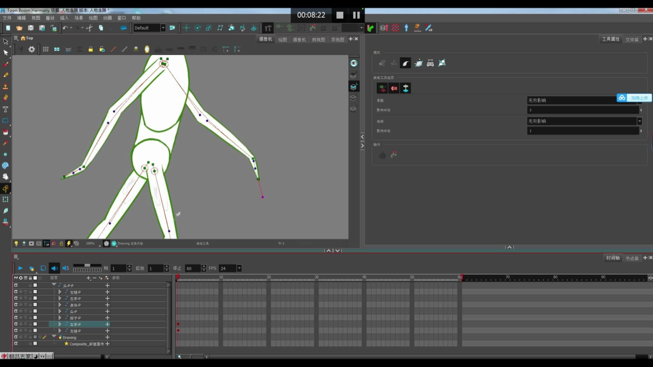Toggle visibility of Drawing layer
Viewport: 653px width, 367px height.
[16, 337]
